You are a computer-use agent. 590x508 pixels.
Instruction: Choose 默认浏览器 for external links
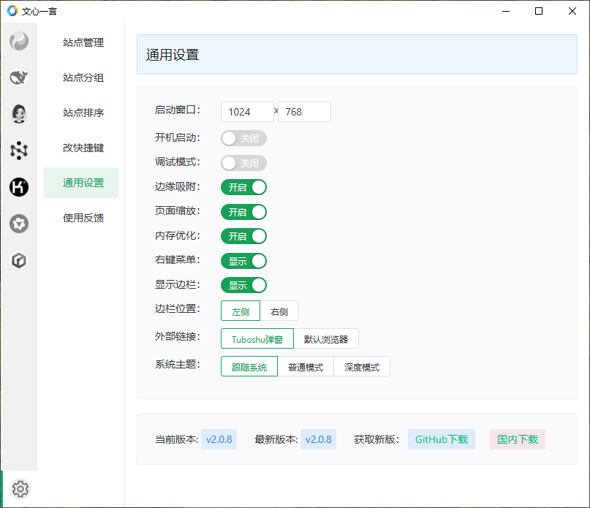[326, 338]
